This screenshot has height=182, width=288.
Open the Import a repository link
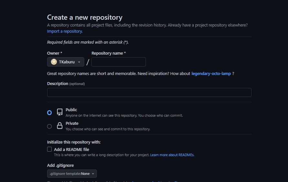[65, 31]
